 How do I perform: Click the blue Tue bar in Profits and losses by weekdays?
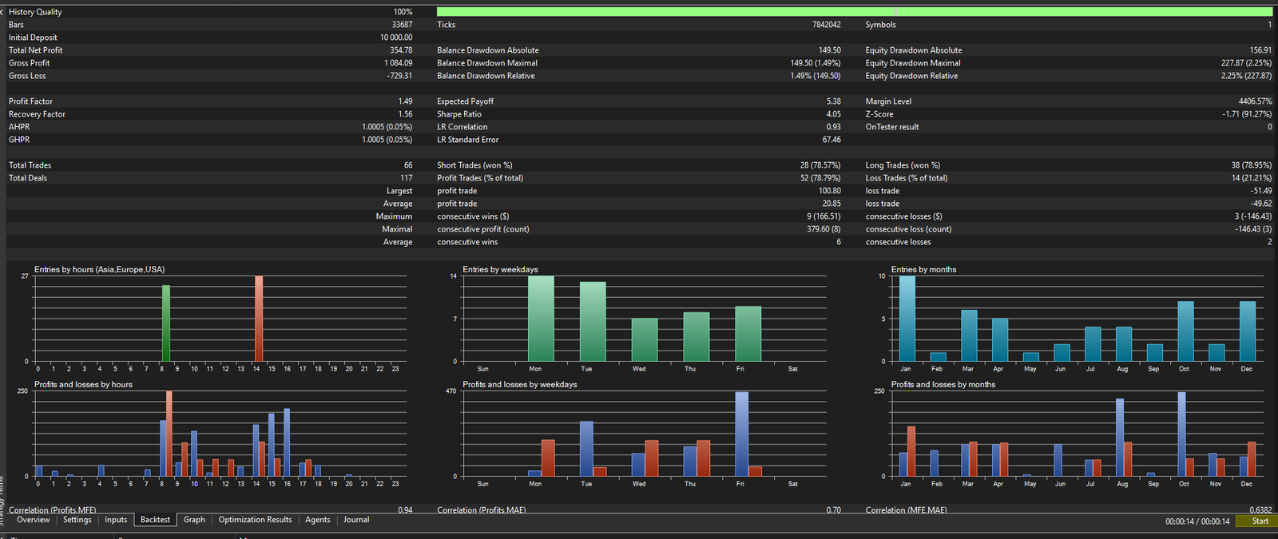(586, 449)
